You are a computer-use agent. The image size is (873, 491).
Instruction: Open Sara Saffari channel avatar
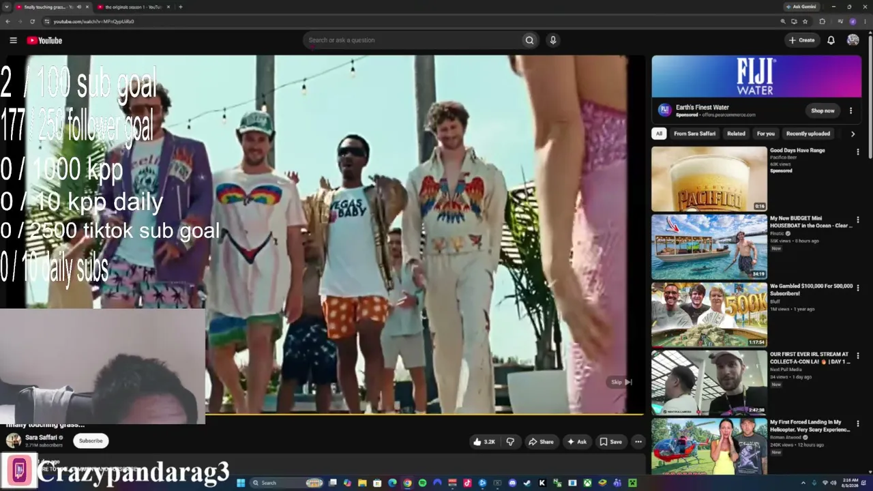point(14,441)
